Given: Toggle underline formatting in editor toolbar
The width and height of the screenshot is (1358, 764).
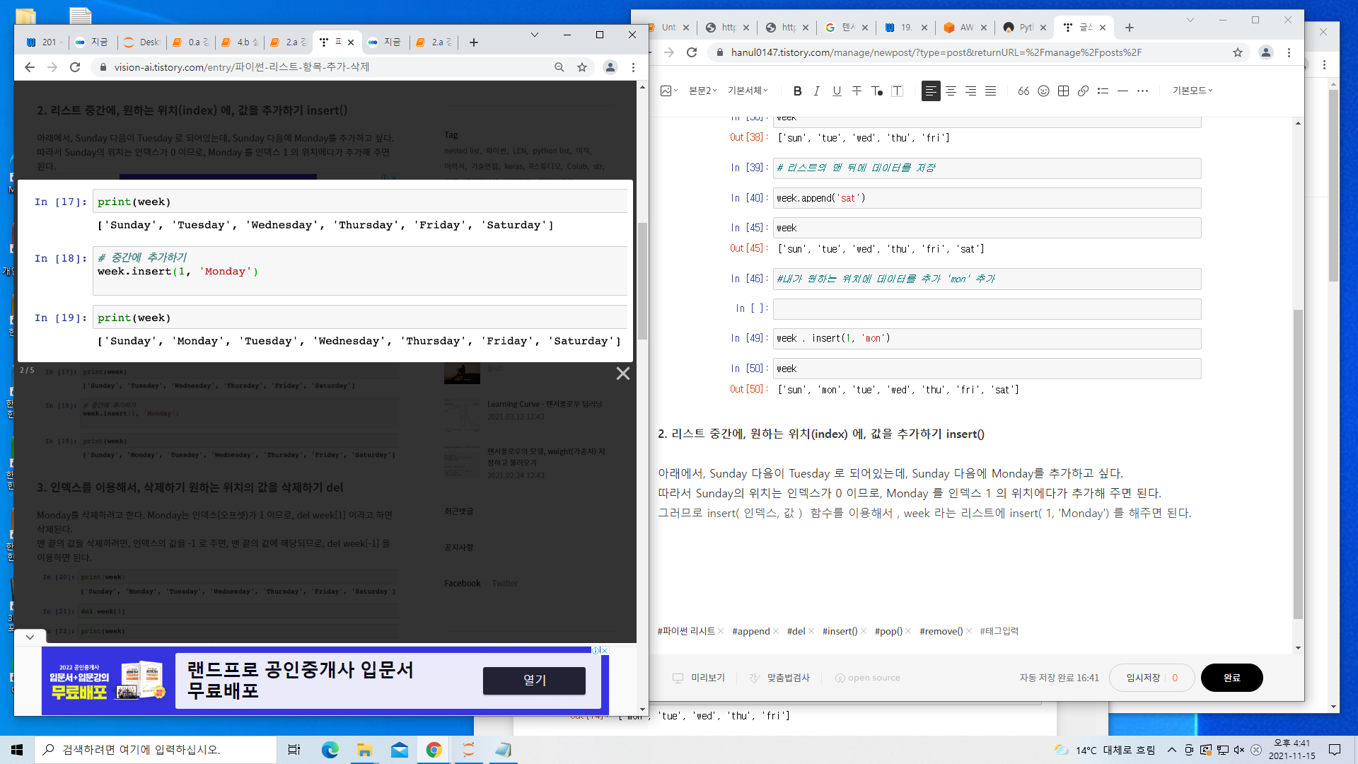Looking at the screenshot, I should 837,91.
